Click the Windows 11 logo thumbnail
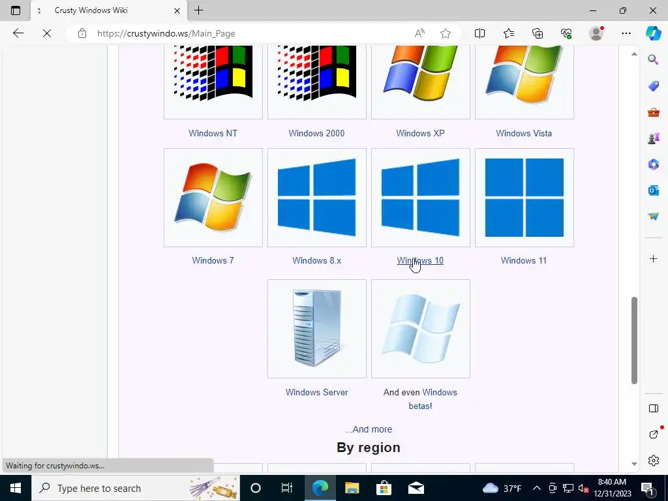Screen dimensions: 668x501 point(524,198)
